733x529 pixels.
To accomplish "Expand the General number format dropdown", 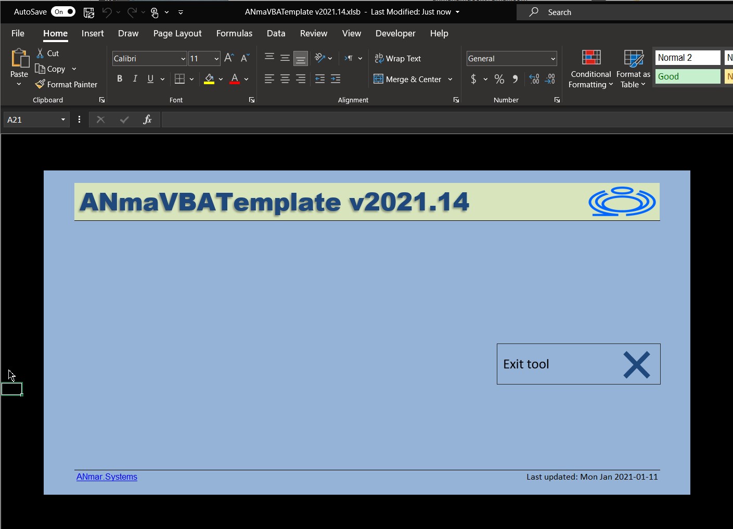I will [x=552, y=59].
